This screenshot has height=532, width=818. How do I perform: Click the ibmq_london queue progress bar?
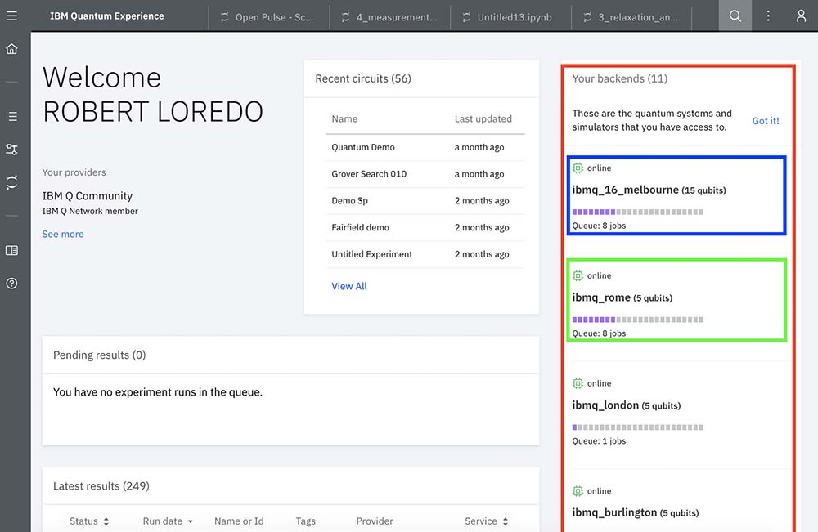[637, 427]
